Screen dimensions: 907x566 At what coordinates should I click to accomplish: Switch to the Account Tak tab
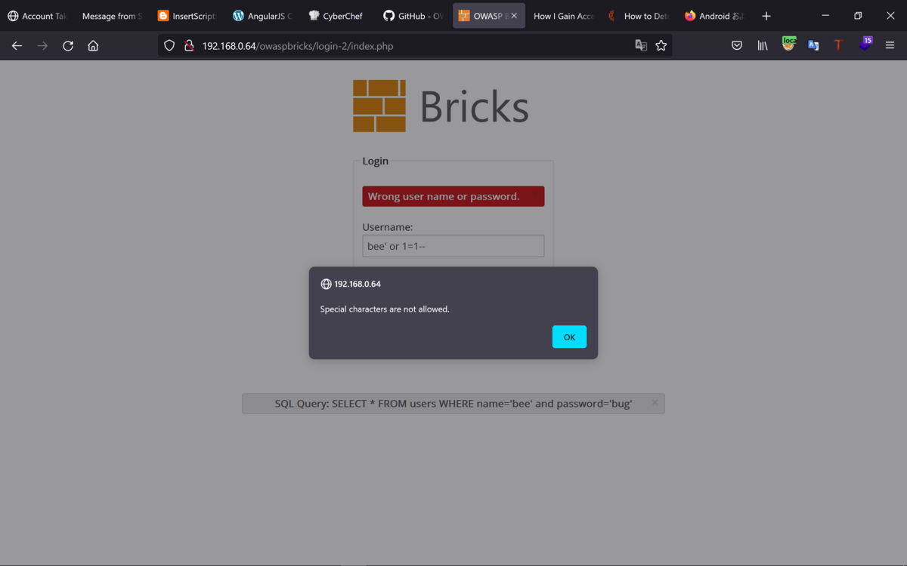click(37, 16)
